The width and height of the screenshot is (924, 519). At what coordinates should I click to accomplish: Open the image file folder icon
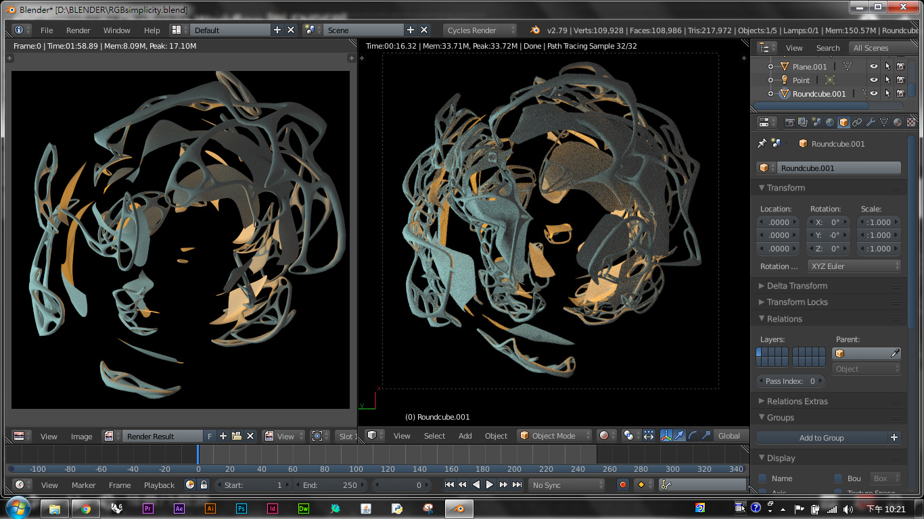pyautogui.click(x=237, y=436)
